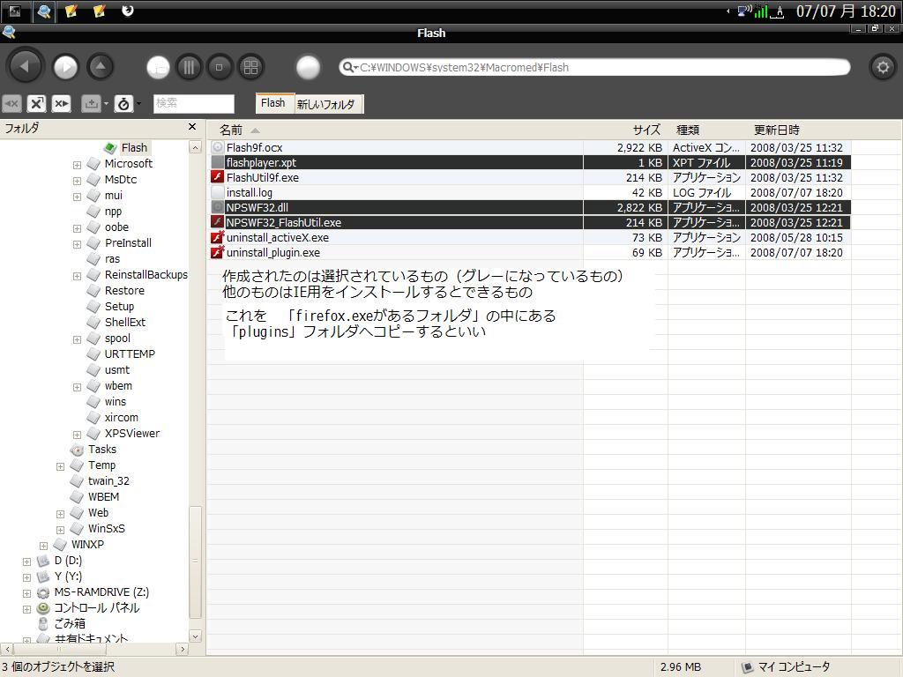Open the first notepad icon in the top taskbar
This screenshot has height=677, width=903.
[x=71, y=11]
